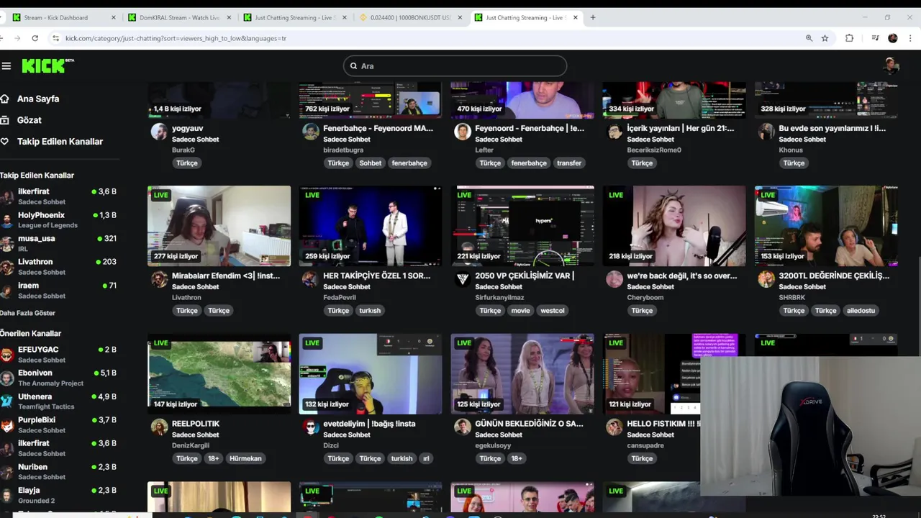This screenshot has width=921, height=518.
Task: Select the irl tag under evetdeliyim
Action: pyautogui.click(x=426, y=458)
